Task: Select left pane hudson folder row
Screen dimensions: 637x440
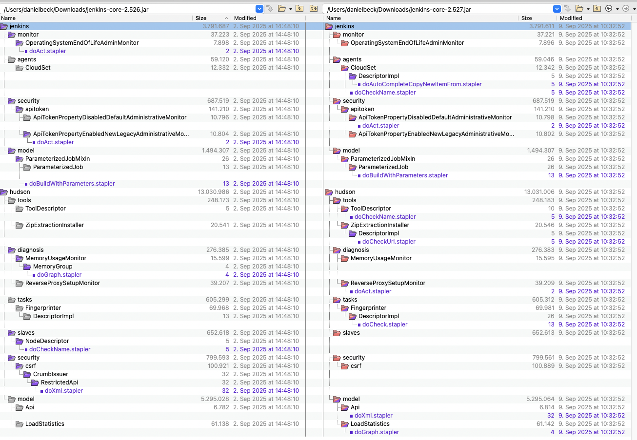Action: (20, 192)
